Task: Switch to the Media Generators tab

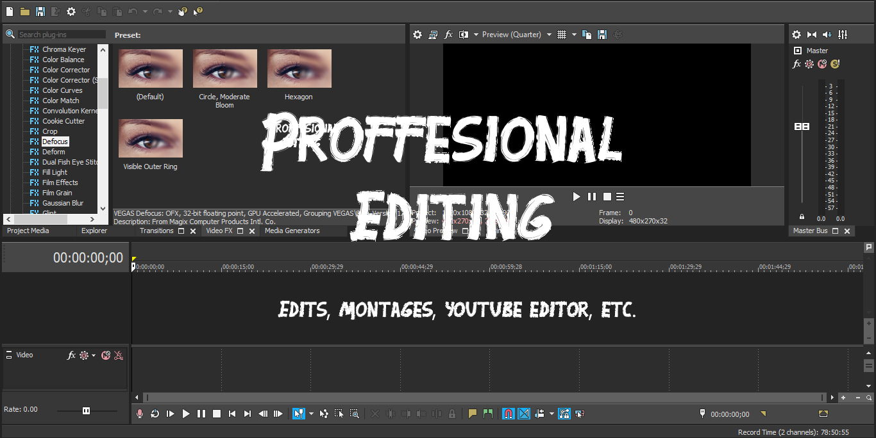Action: click(x=292, y=231)
